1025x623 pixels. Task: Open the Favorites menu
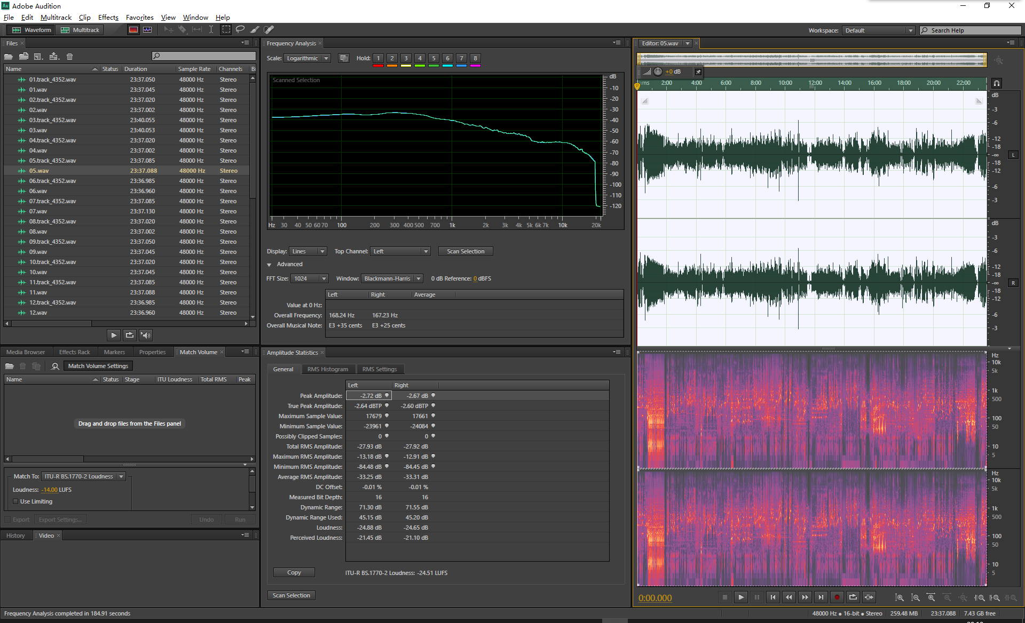pyautogui.click(x=139, y=18)
